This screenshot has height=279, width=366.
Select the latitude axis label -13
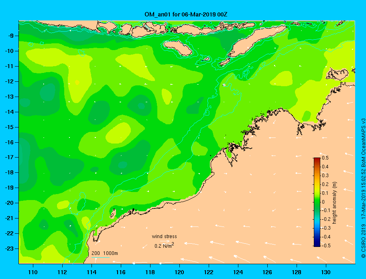click(x=9, y=97)
